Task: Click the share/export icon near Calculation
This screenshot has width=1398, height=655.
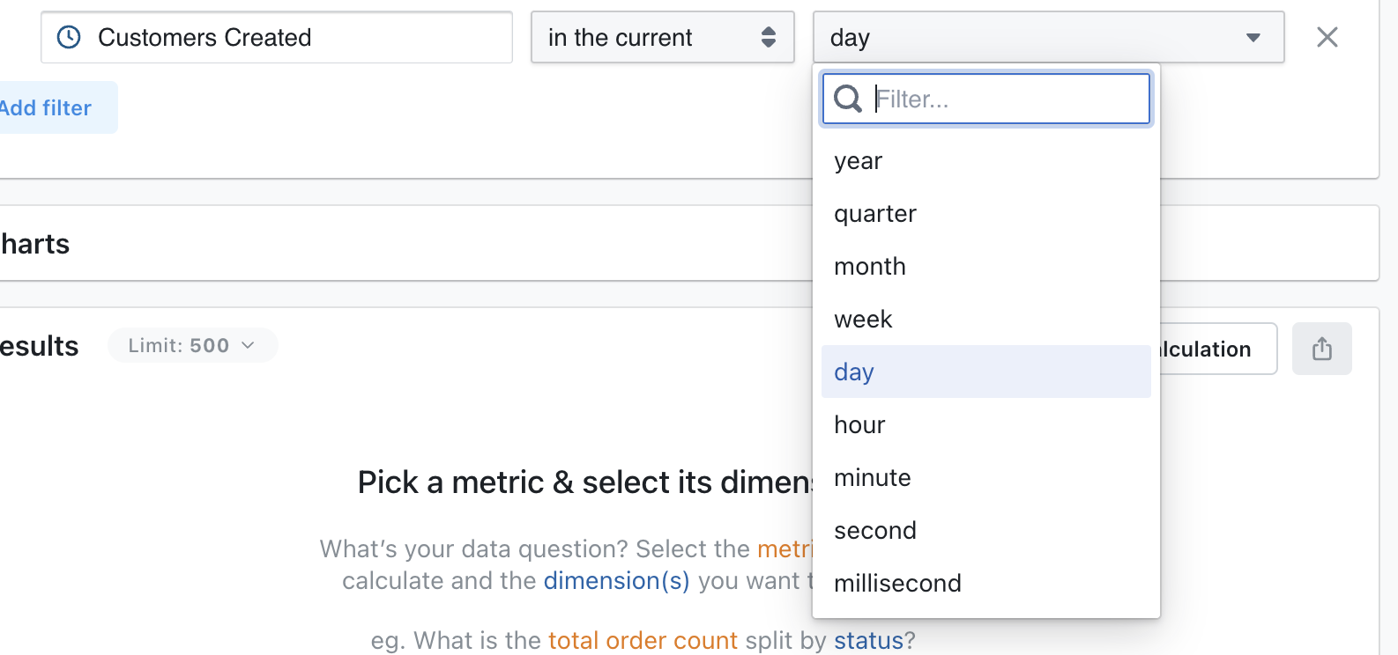Action: coord(1321,349)
